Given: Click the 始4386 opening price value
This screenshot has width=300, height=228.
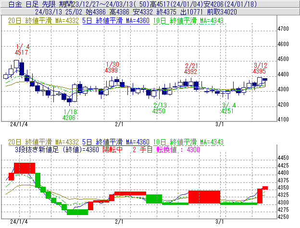Looking at the screenshot, I should [x=96, y=12].
